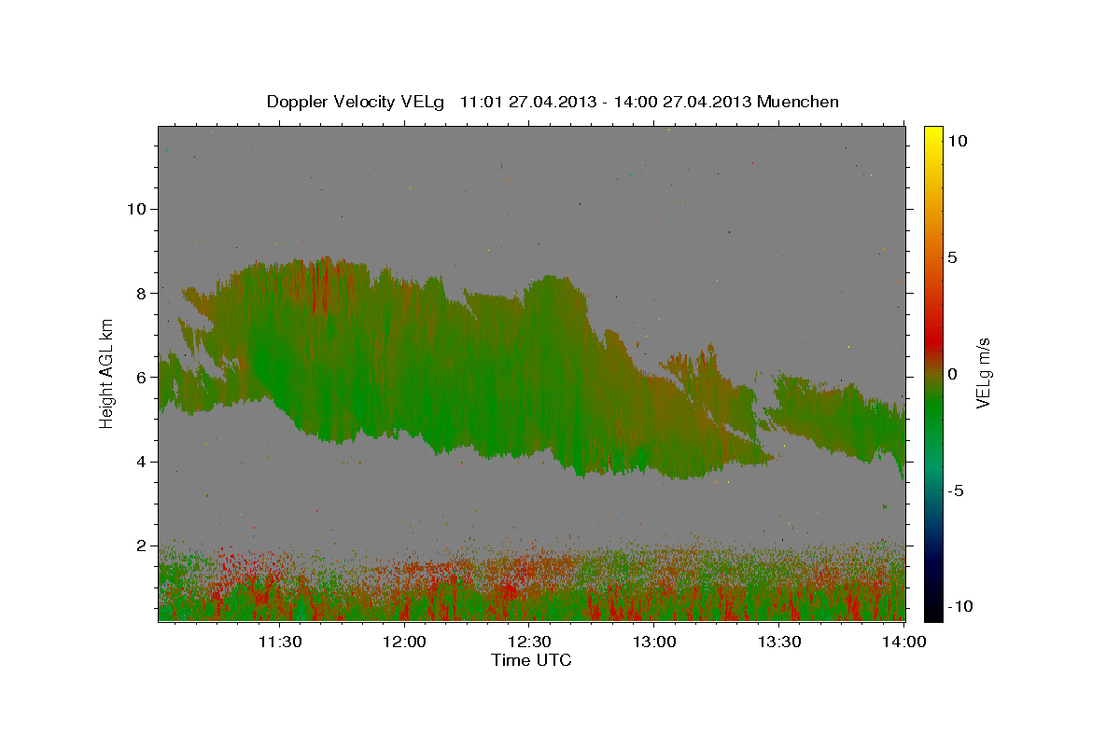
Task: Click the height tick label 4
Action: (142, 462)
